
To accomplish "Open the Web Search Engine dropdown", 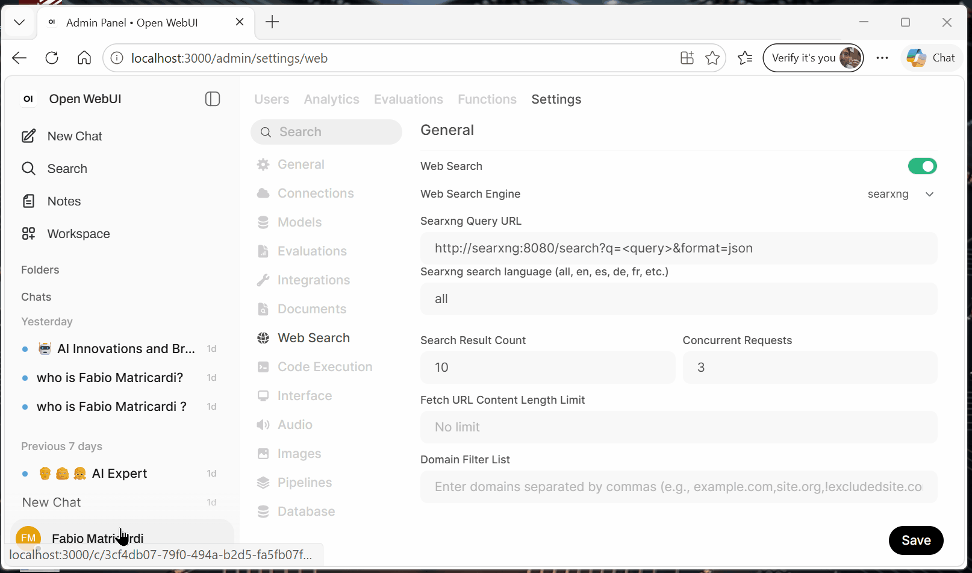I will pyautogui.click(x=900, y=194).
